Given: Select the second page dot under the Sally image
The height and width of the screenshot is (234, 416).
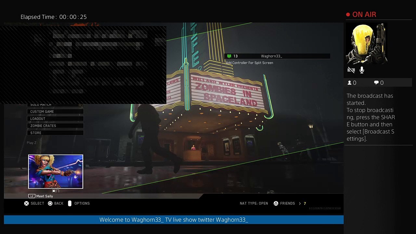Looking at the screenshot, I should (58, 191).
